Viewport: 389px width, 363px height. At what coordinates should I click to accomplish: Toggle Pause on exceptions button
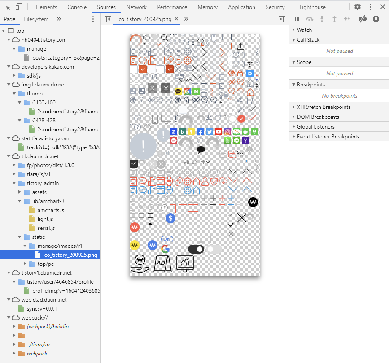point(376,19)
